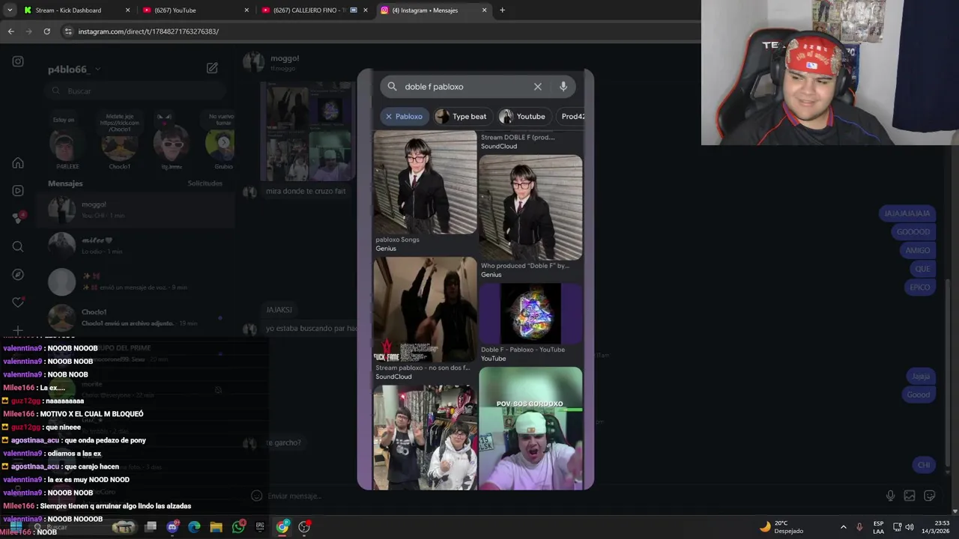Select the Prod42 filter chip
The width and height of the screenshot is (959, 539).
572,117
